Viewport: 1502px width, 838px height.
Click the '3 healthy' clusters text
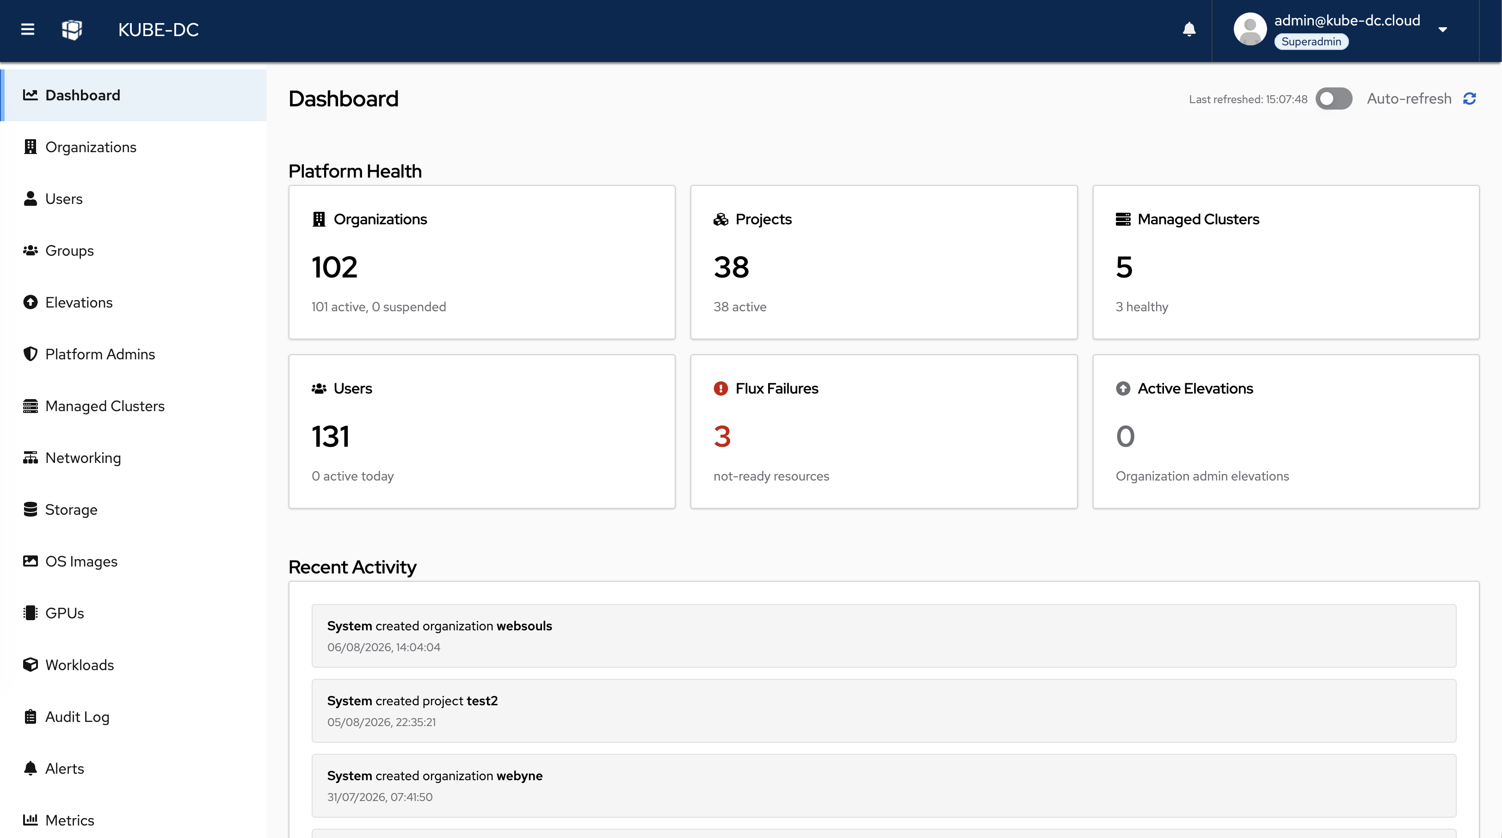1142,307
